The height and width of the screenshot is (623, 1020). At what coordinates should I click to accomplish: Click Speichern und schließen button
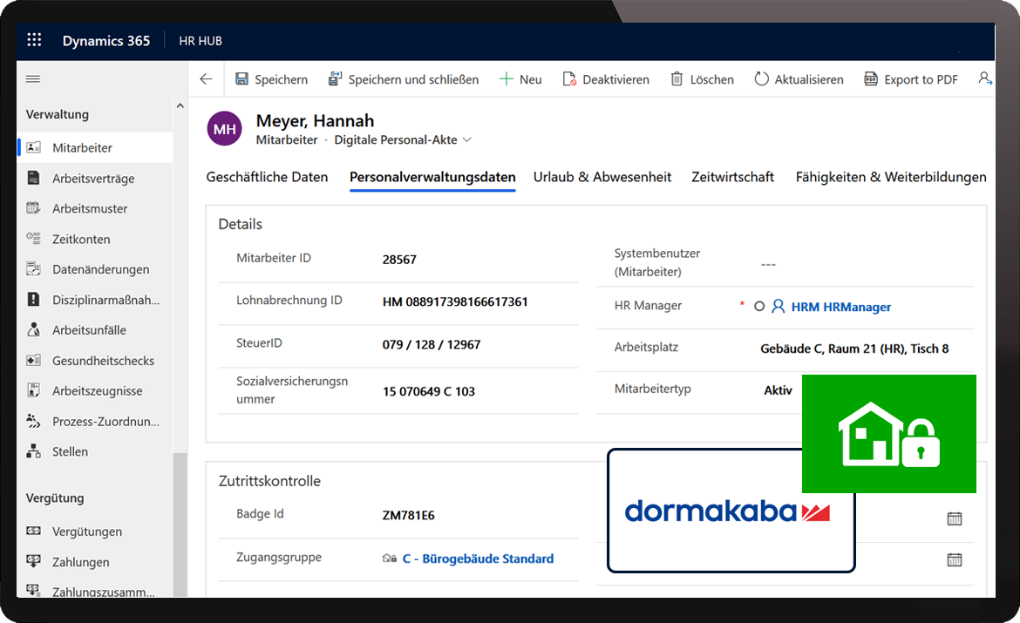[404, 79]
